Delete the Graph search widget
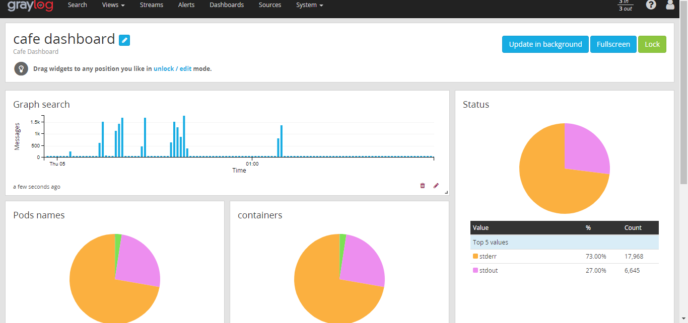Image resolution: width=688 pixels, height=323 pixels. (x=423, y=186)
